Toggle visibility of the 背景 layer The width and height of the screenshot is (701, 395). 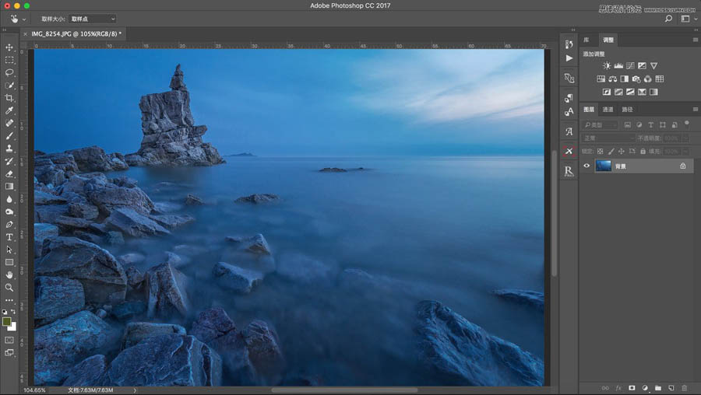pyautogui.click(x=587, y=166)
